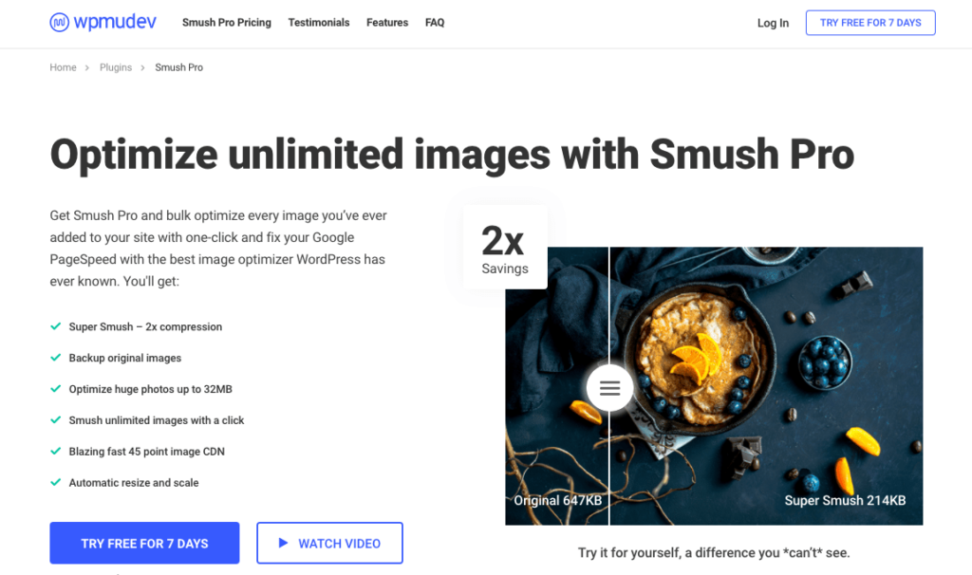Click checkmark beside Backup original images
The height and width of the screenshot is (575, 972).
point(56,358)
